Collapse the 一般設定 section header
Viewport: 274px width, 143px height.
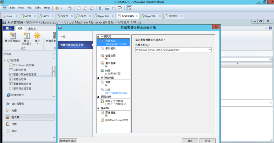point(98,36)
